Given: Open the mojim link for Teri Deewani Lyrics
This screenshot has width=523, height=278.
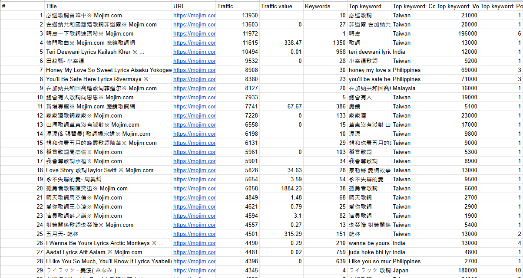Looking at the screenshot, I should pyautogui.click(x=194, y=52).
